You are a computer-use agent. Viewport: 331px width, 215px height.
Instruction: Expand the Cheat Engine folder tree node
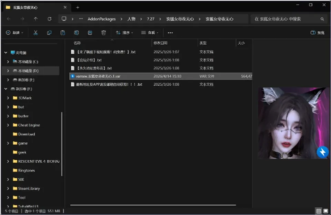pos(8,125)
